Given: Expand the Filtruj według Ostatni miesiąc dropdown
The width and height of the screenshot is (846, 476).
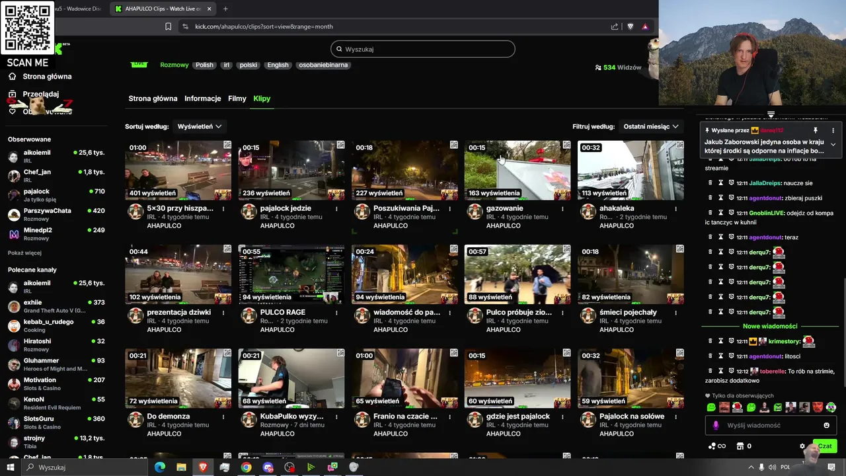Looking at the screenshot, I should point(651,126).
